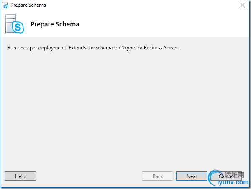This screenshot has height=189, width=251.
Task: Click the server tower icon in header
Action: [10, 23]
